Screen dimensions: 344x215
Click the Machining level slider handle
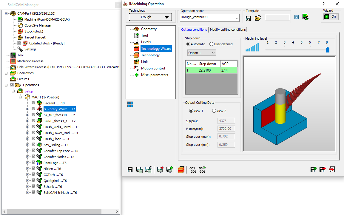(328, 49)
